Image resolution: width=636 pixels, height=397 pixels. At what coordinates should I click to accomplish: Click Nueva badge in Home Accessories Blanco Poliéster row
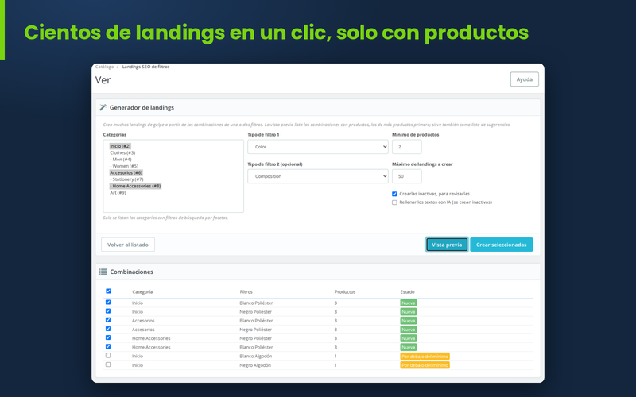click(409, 347)
